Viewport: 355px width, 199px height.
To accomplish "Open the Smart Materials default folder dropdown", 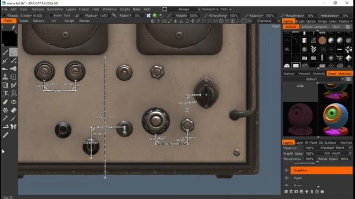I will tap(314, 79).
